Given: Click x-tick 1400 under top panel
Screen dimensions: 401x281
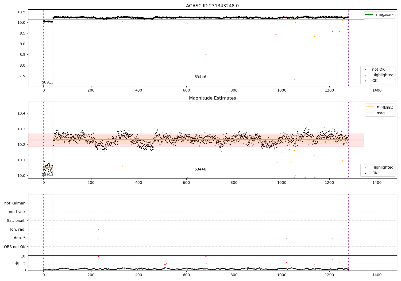Looking at the screenshot, I should tap(377, 90).
